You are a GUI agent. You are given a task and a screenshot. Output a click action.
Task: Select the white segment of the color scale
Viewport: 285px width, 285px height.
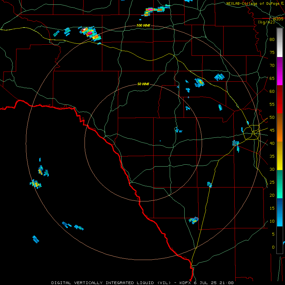tap(280, 43)
